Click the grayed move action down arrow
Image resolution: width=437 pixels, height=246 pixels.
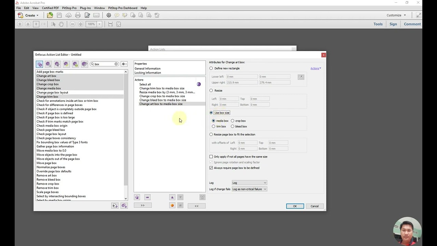pyautogui.click(x=181, y=197)
